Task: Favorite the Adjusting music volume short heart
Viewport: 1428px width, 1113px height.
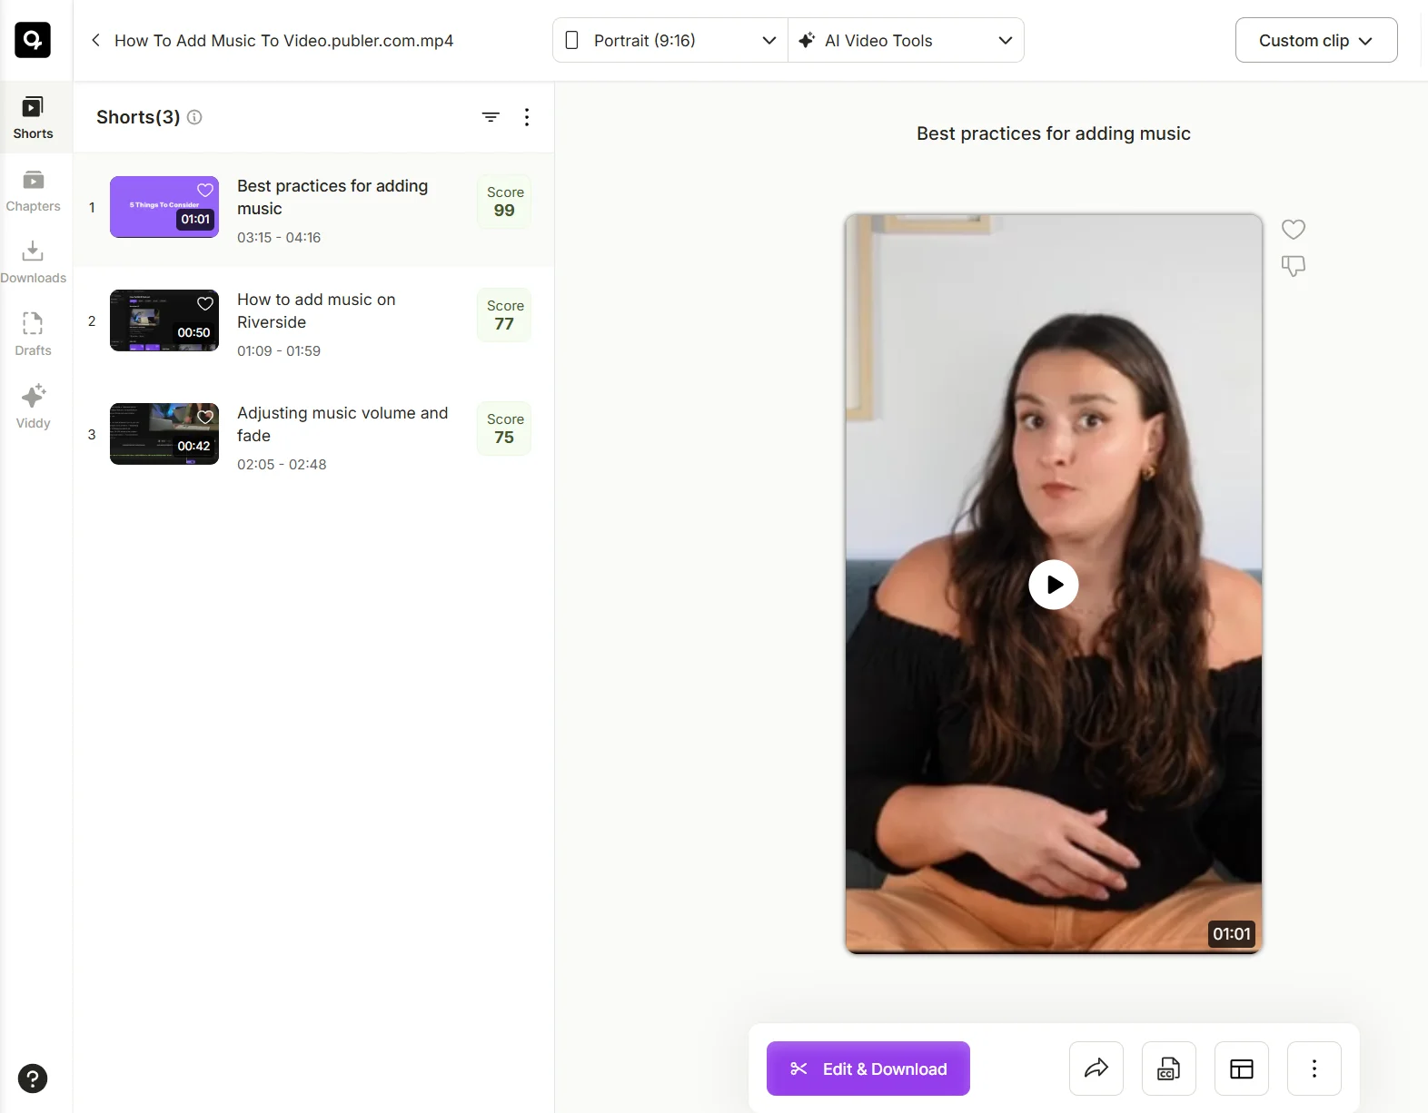Action: click(x=205, y=417)
